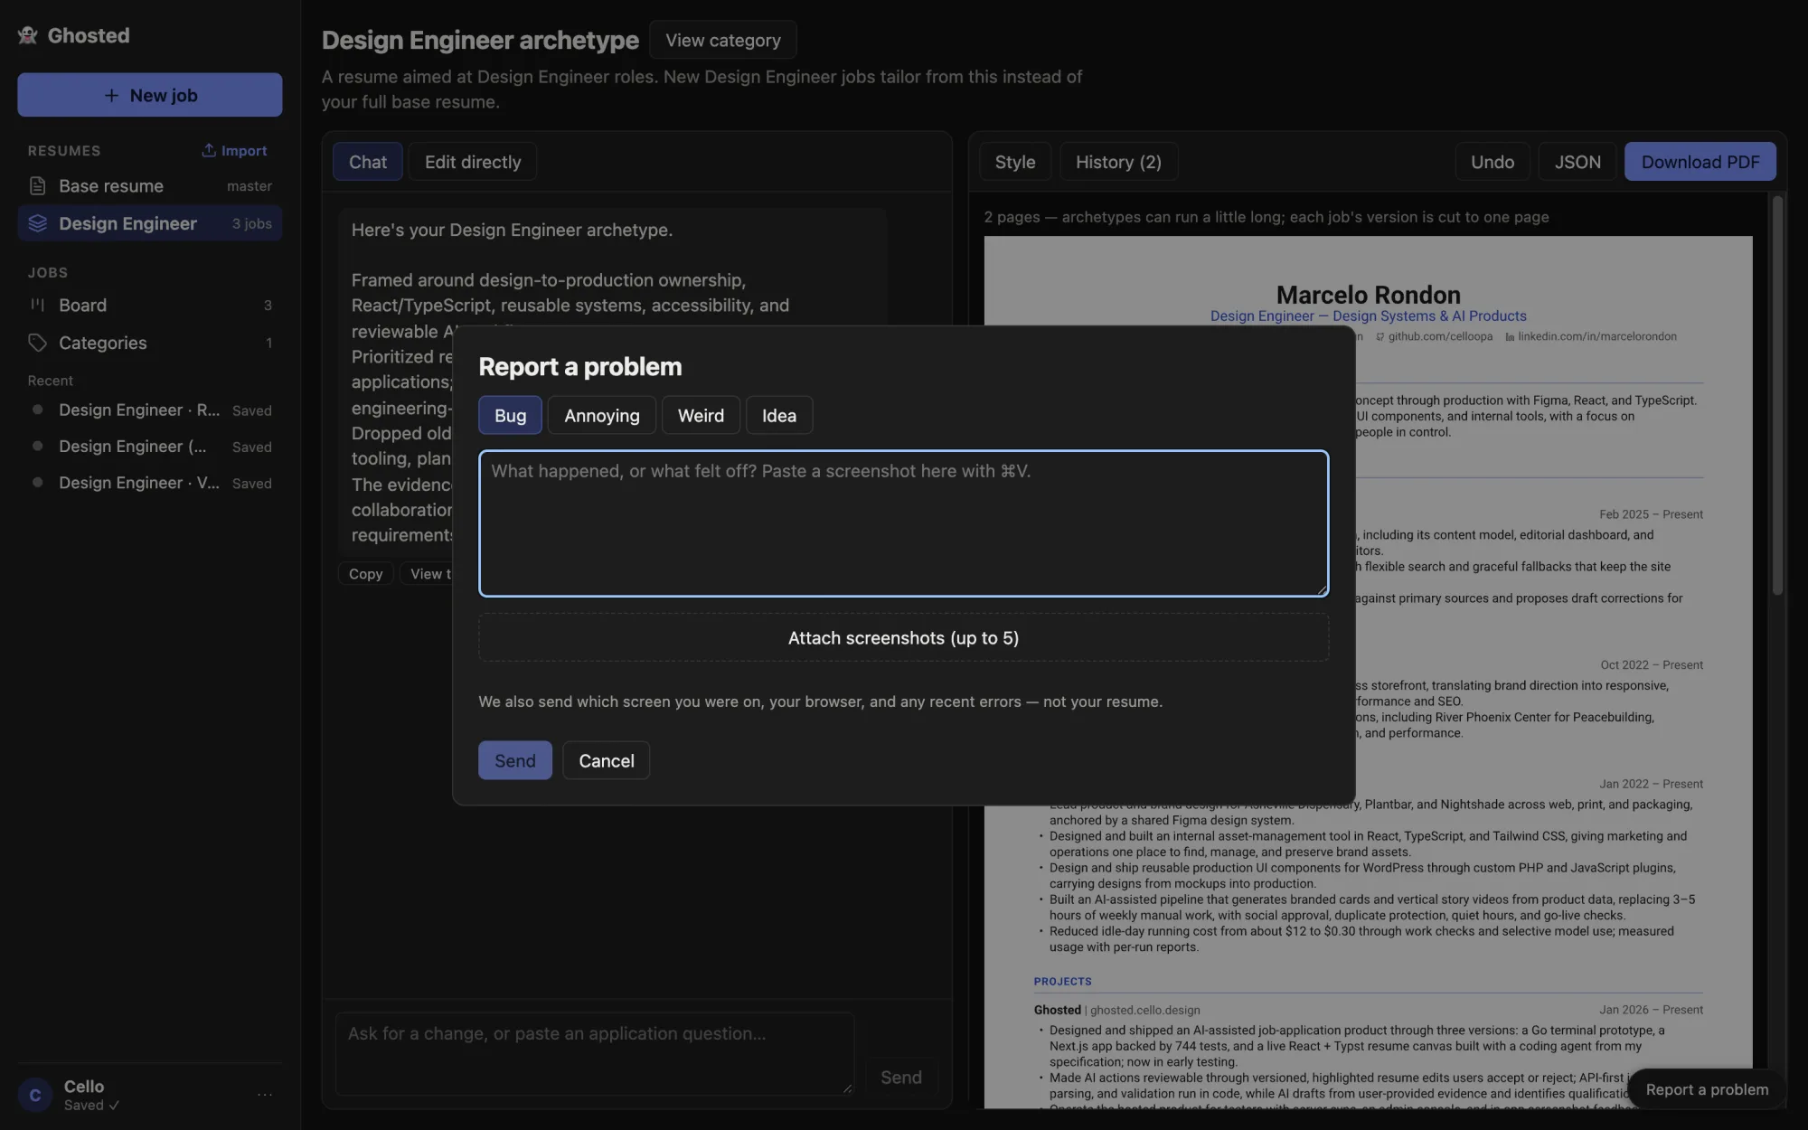Click Attach screenshots (up to 5)
1808x1130 pixels.
pos(903,638)
